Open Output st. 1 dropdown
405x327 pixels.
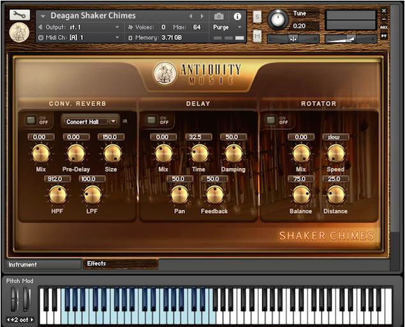(117, 27)
